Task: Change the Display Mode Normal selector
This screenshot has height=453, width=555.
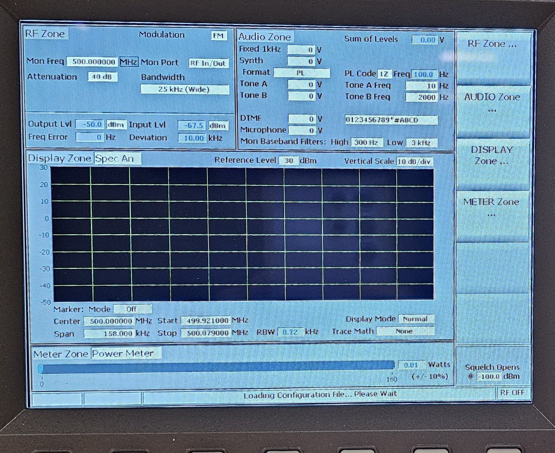Action: [416, 319]
